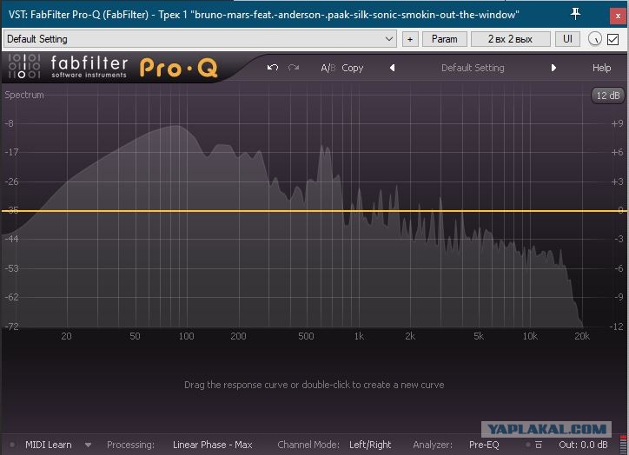Open the host Default Setting preset combo box

(200, 39)
